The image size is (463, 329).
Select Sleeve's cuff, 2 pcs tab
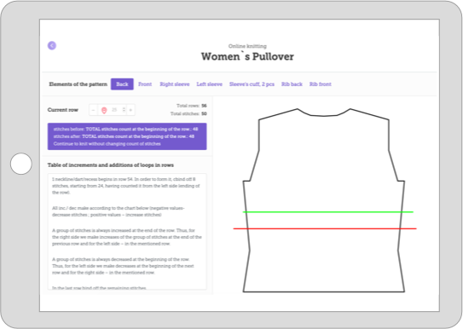pyautogui.click(x=252, y=84)
